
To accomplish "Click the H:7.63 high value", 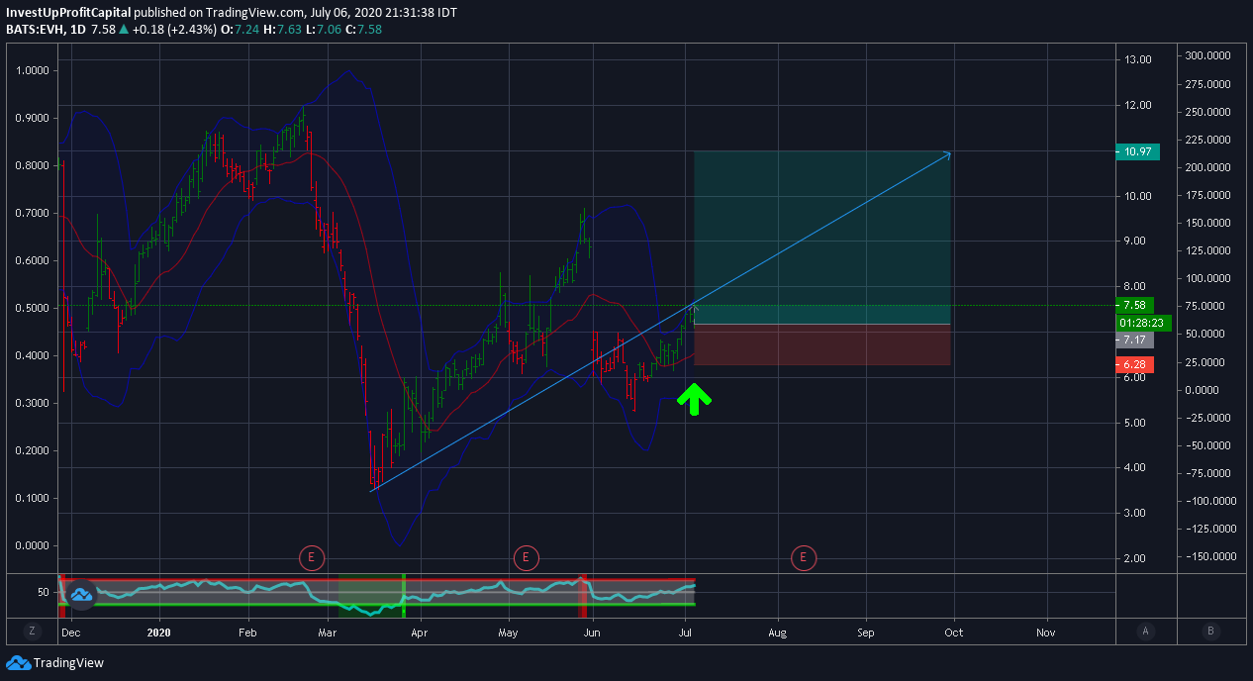I will point(282,30).
